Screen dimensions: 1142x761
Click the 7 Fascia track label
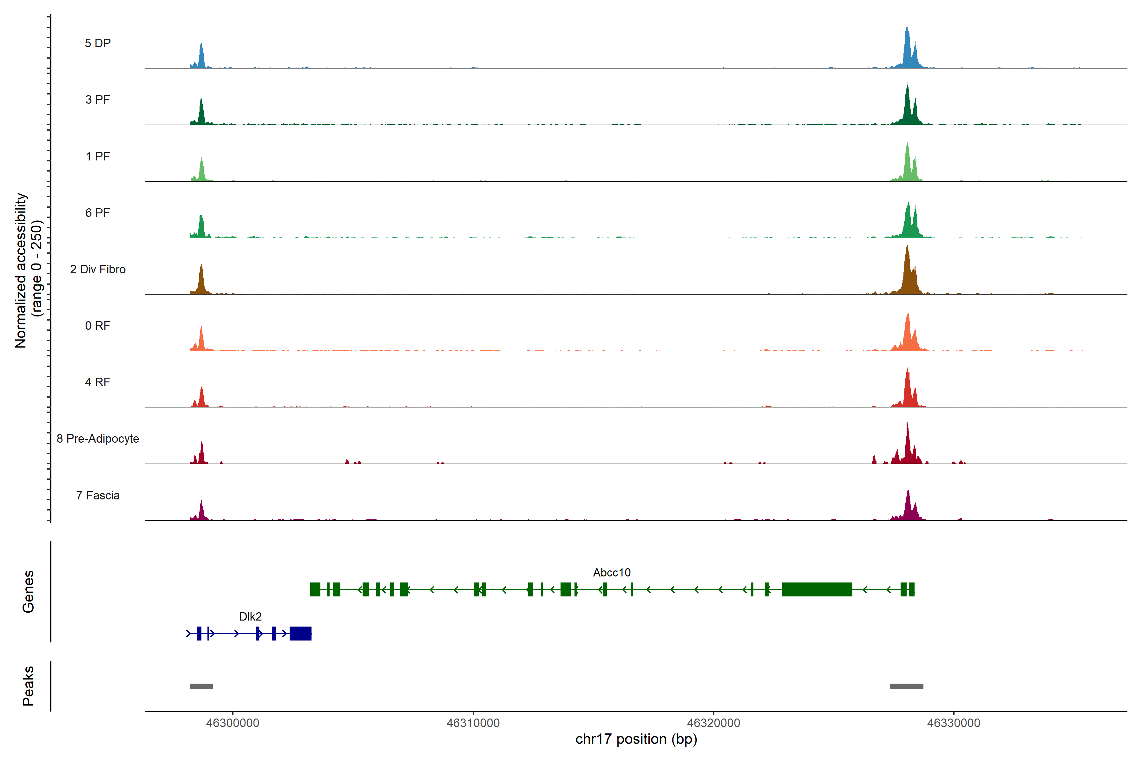point(98,496)
